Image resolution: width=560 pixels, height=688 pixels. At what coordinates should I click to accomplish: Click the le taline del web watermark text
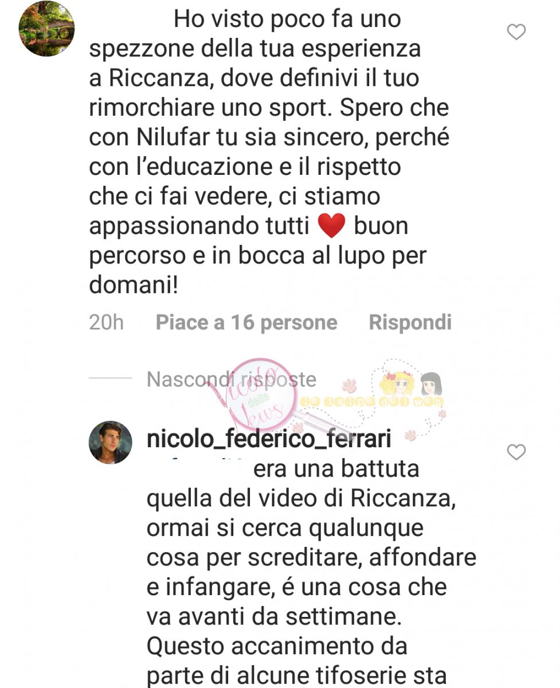(376, 402)
